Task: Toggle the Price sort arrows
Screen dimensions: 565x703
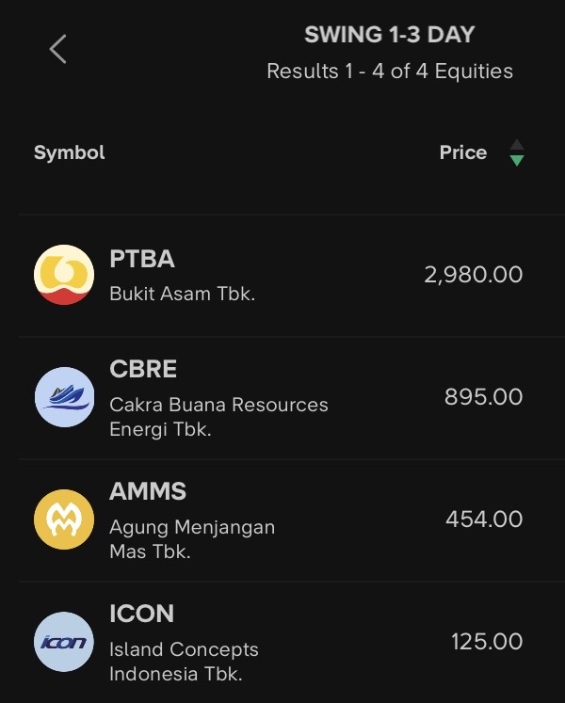Action: [515, 152]
